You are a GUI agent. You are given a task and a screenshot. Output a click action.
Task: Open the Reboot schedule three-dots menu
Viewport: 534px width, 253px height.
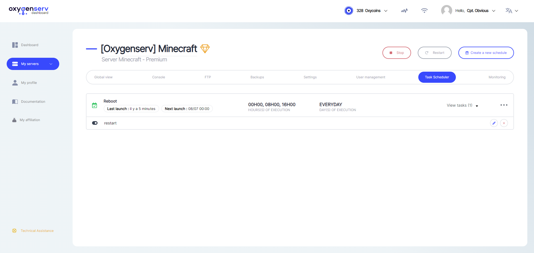(504, 105)
